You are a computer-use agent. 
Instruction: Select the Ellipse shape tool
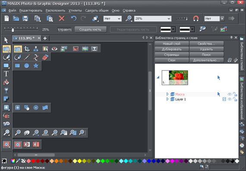pyautogui.click(x=27, y=66)
